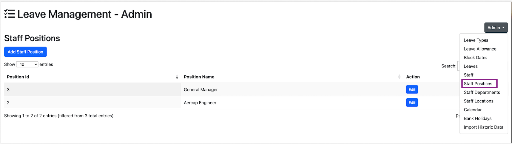
Task: Choose Import Historic Data option
Action: pos(483,127)
